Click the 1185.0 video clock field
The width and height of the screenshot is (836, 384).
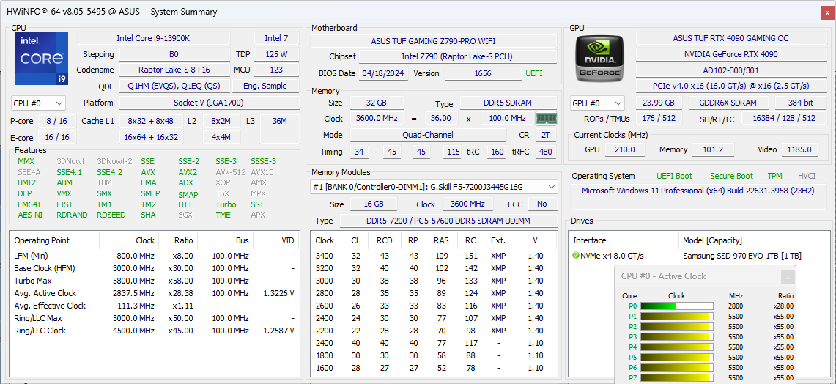tap(799, 150)
